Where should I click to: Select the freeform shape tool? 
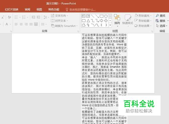pos(83,25)
